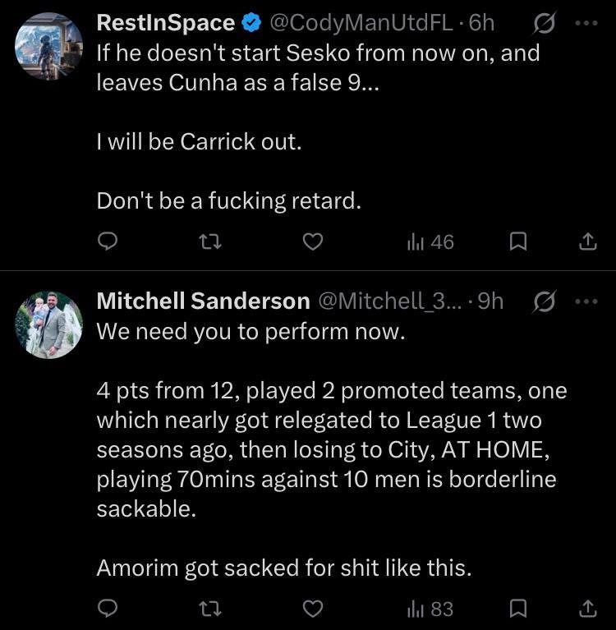Image resolution: width=616 pixels, height=630 pixels.
Task: Repost Mitchell Sanderson's tweet
Action: pos(210,609)
